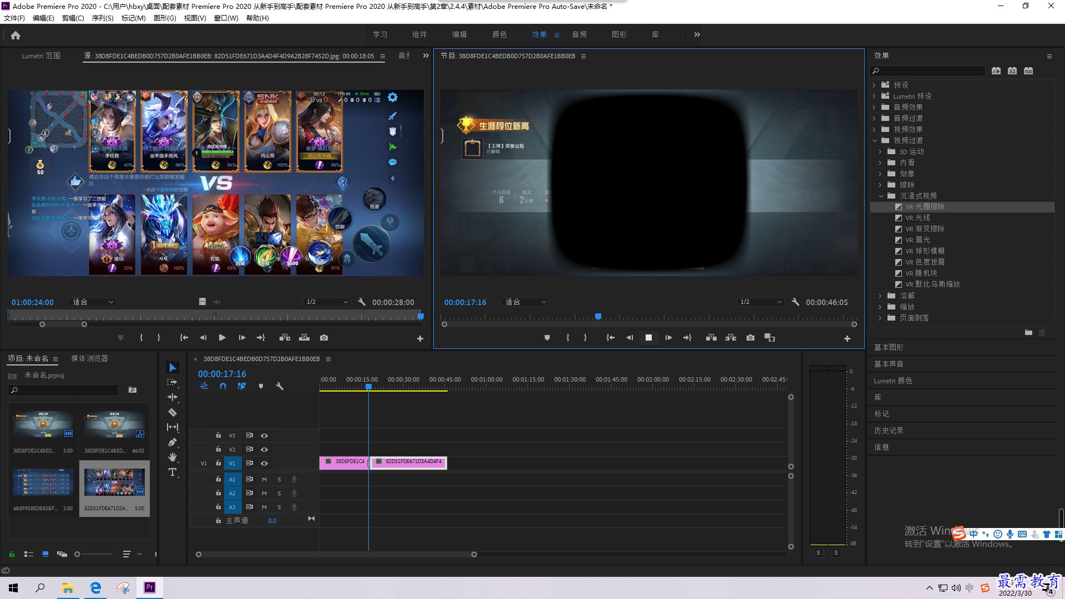Open Program monitor button editor plus
Image resolution: width=1065 pixels, height=599 pixels.
(x=847, y=338)
